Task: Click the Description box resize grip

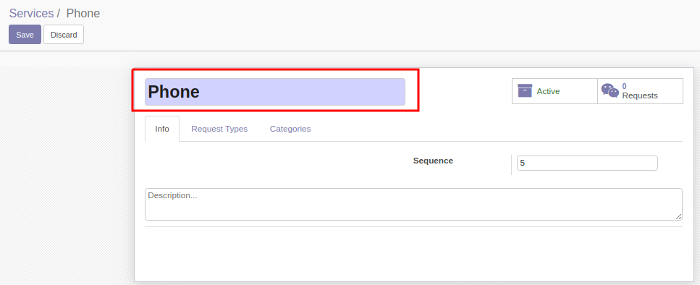Action: (678, 216)
